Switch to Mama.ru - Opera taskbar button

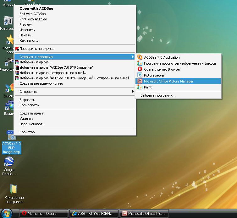point(43,214)
